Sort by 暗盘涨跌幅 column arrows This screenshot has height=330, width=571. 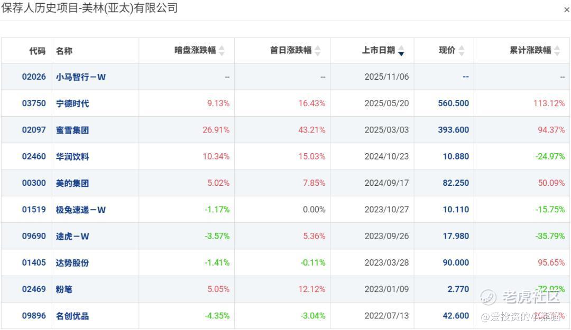(x=222, y=51)
